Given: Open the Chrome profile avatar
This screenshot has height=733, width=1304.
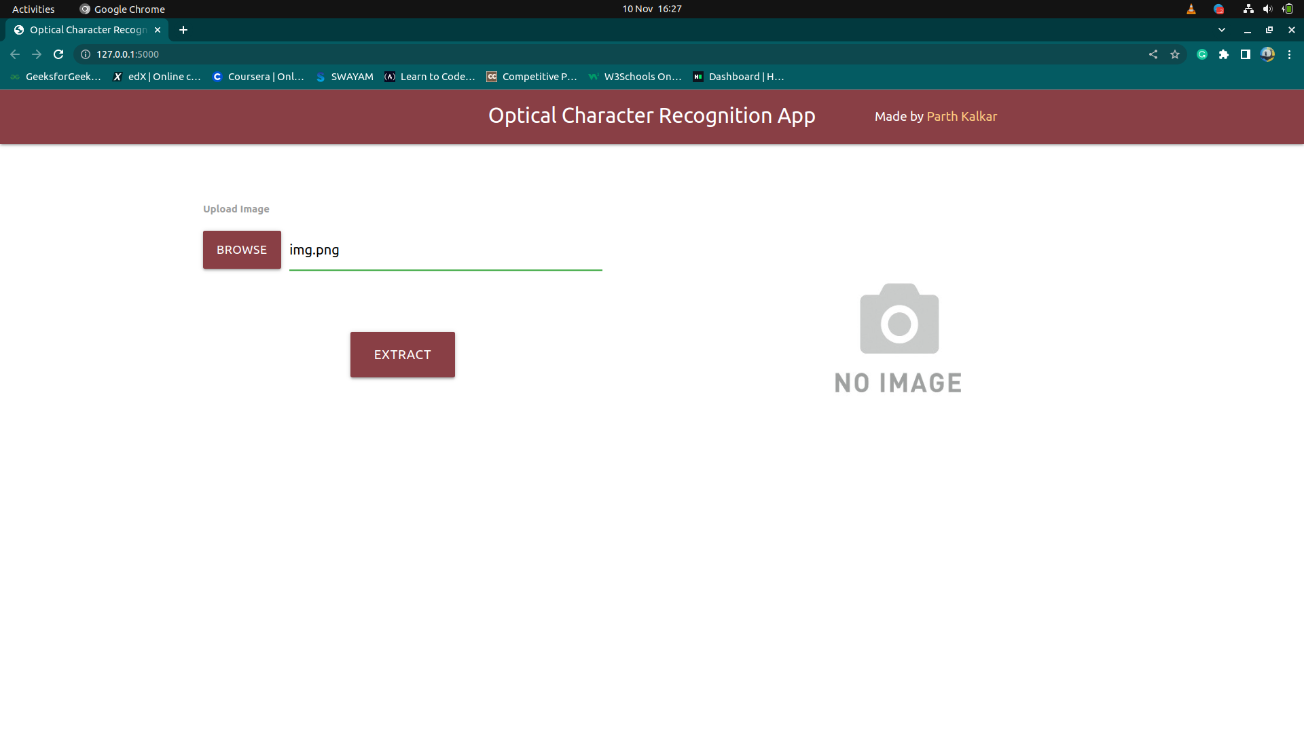Looking at the screenshot, I should (1267, 54).
